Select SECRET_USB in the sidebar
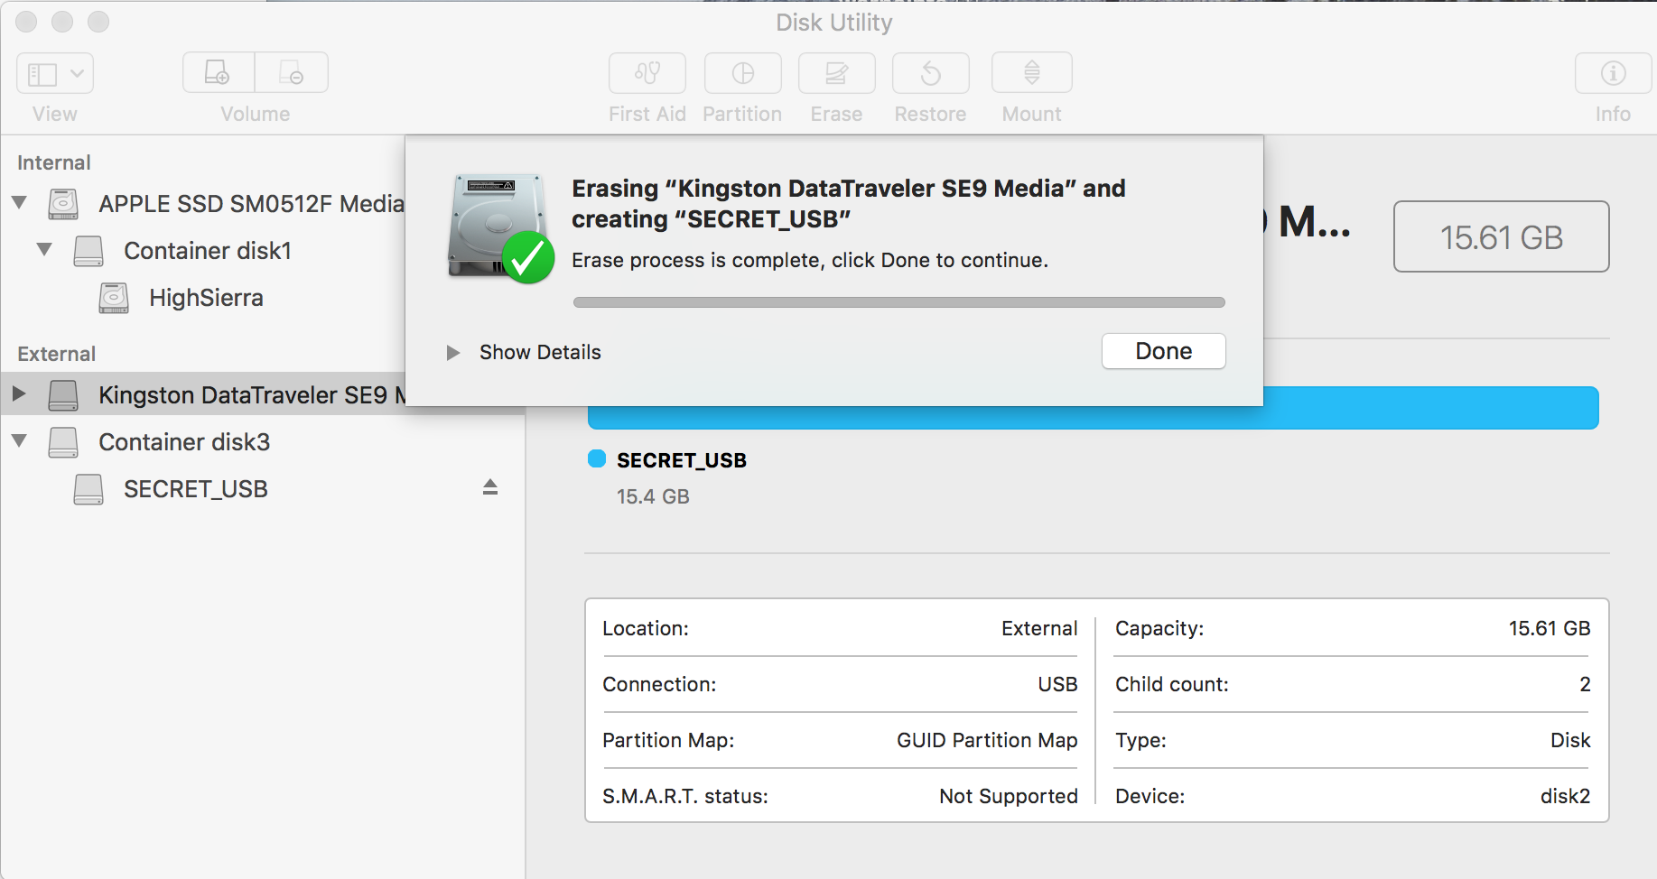This screenshot has height=879, width=1657. [196, 489]
